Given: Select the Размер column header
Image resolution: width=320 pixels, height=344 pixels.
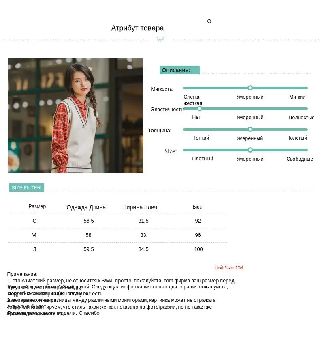Looking at the screenshot, I should click(x=37, y=206).
